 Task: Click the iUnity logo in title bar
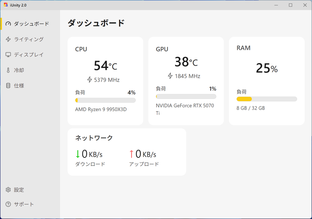(6, 5)
